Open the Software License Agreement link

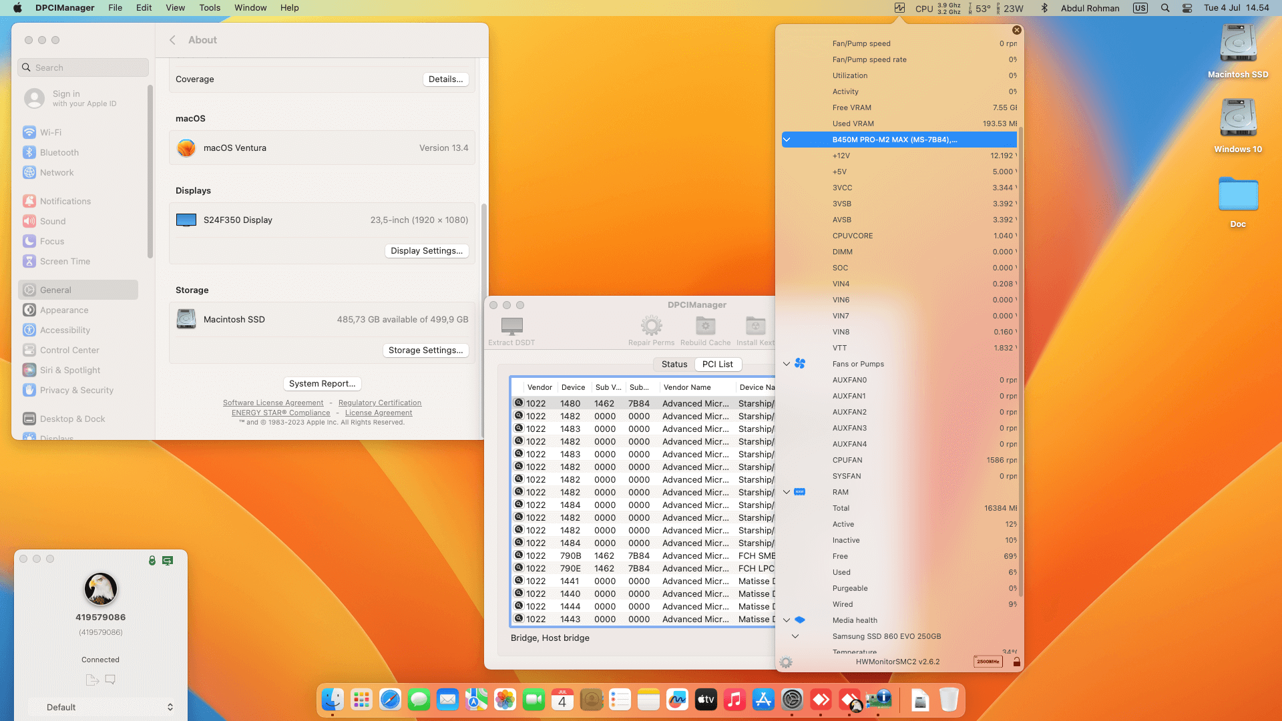point(273,403)
